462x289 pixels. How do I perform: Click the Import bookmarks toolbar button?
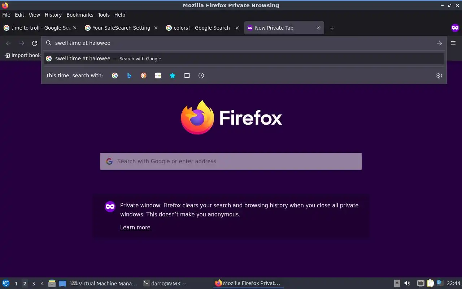pyautogui.click(x=22, y=55)
